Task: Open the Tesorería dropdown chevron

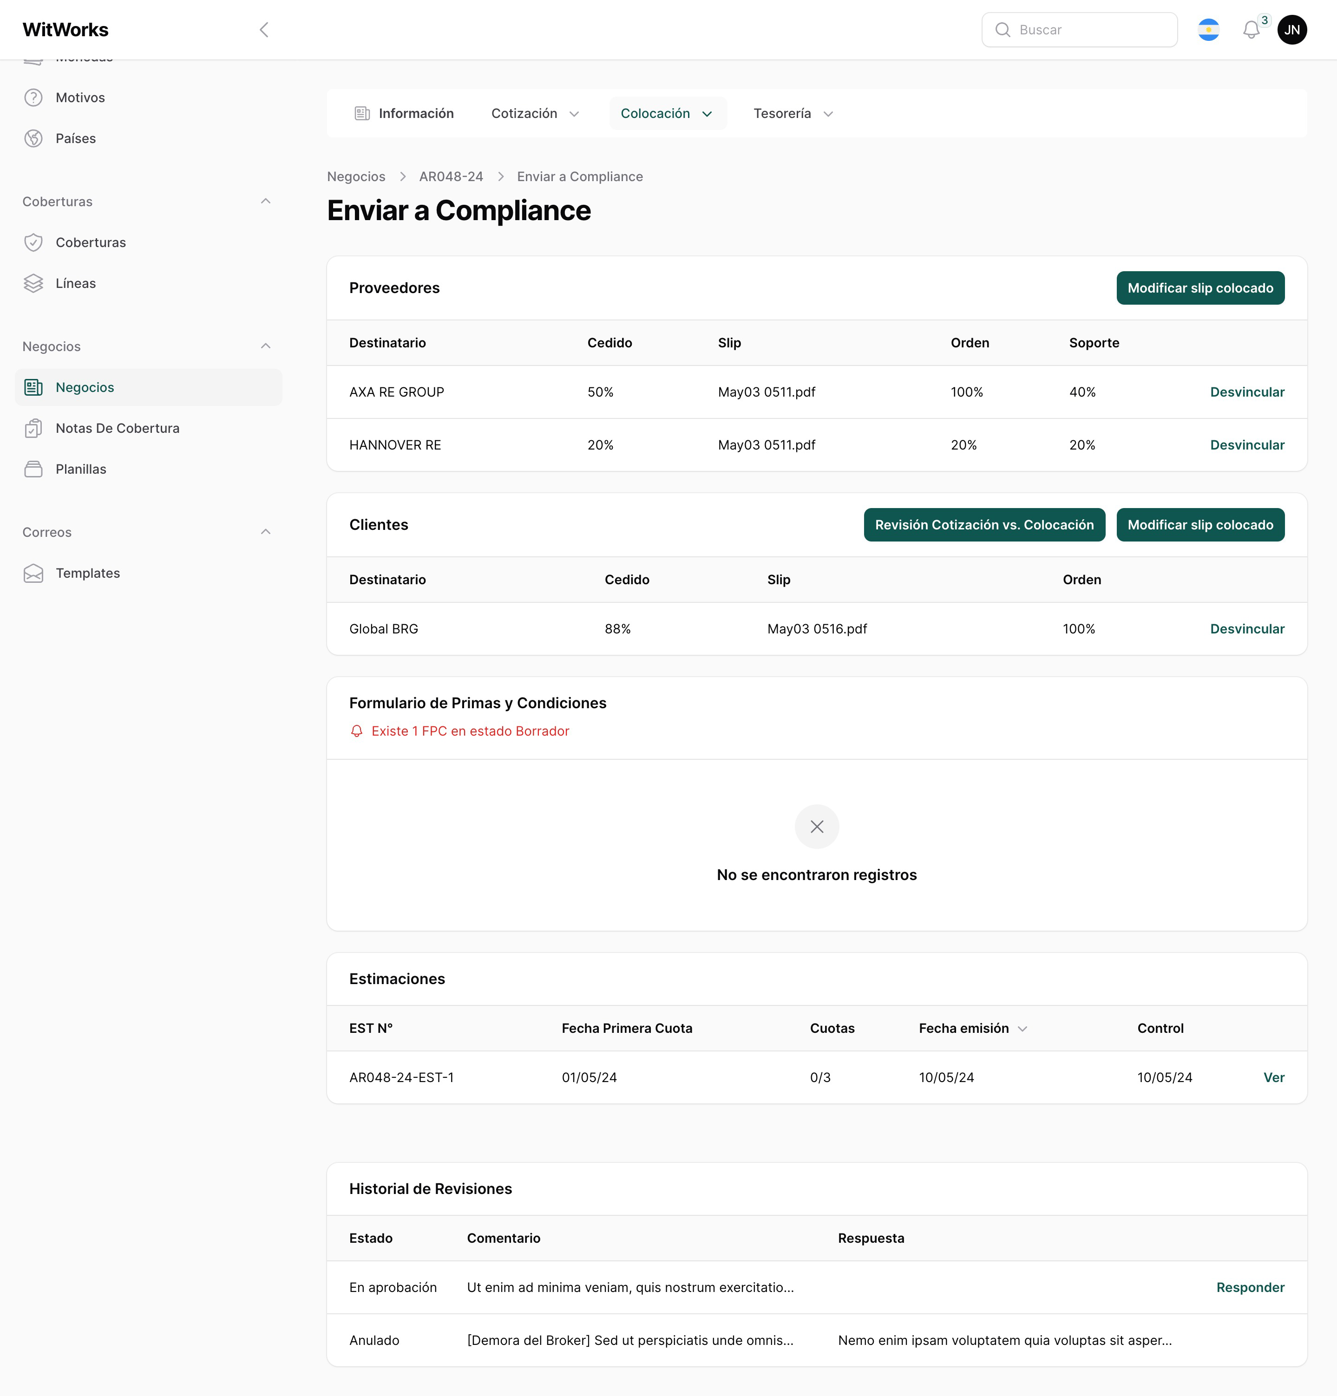Action: pos(828,114)
